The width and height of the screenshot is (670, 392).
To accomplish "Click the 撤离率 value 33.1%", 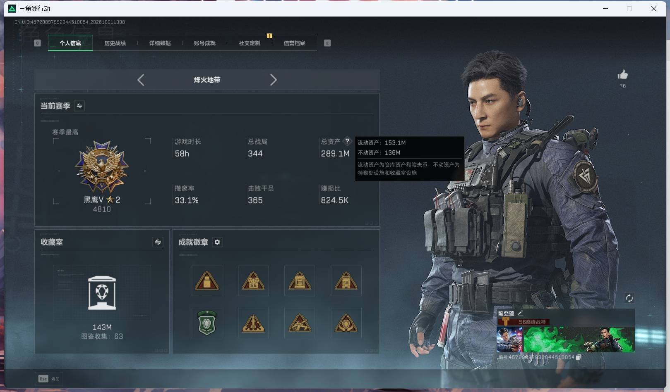I will [186, 200].
